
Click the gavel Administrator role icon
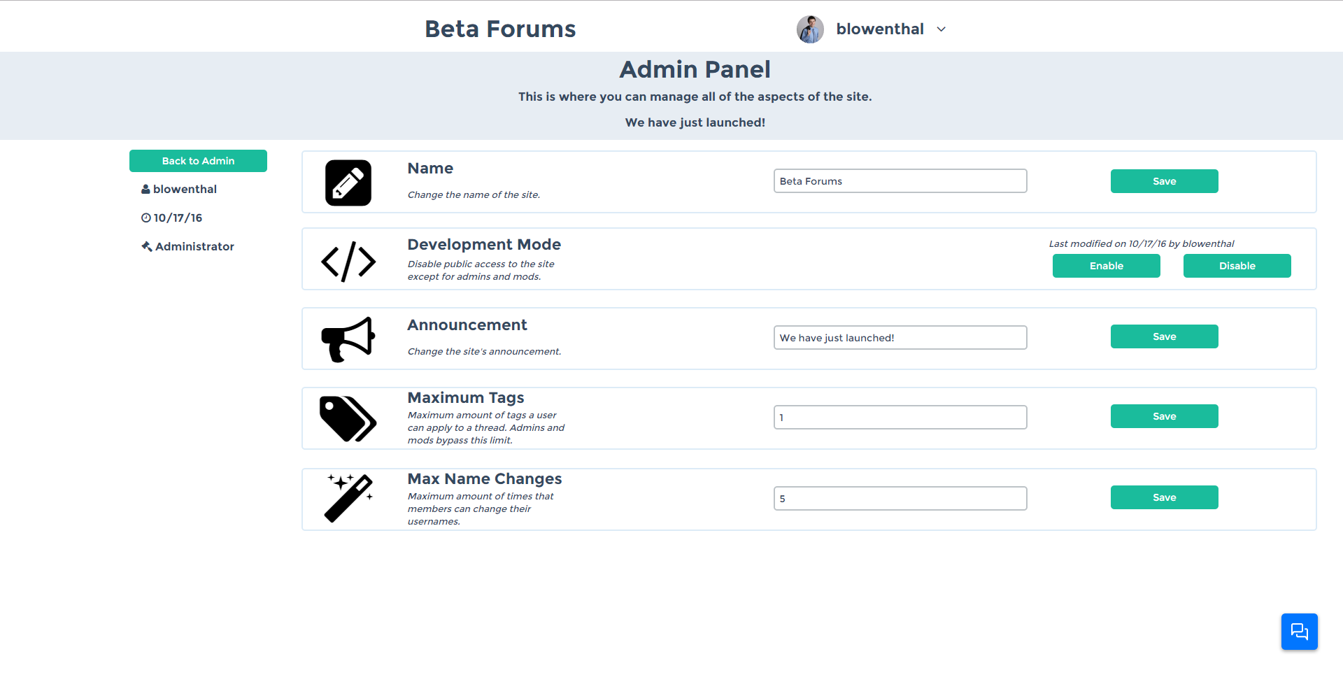tap(147, 246)
